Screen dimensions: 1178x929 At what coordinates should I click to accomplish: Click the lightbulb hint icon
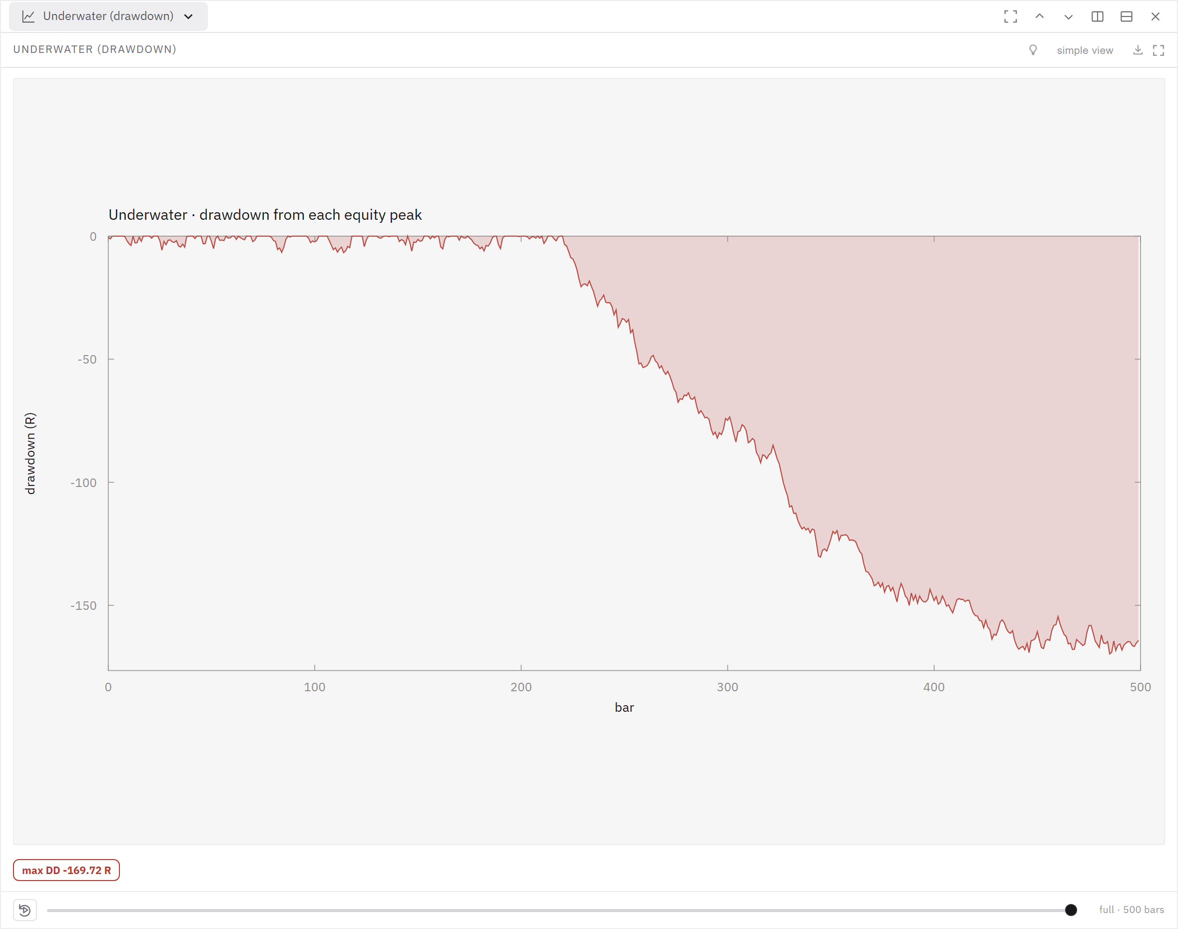click(1033, 50)
